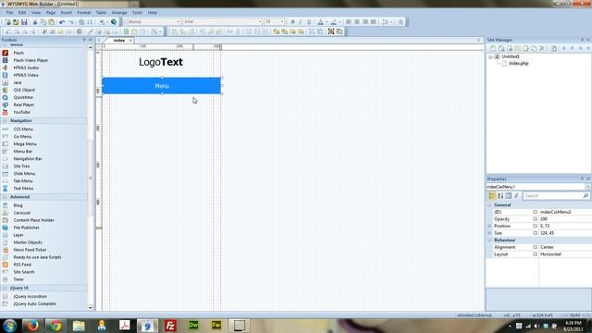Click the Site Manager delete X icon

(x=542, y=48)
